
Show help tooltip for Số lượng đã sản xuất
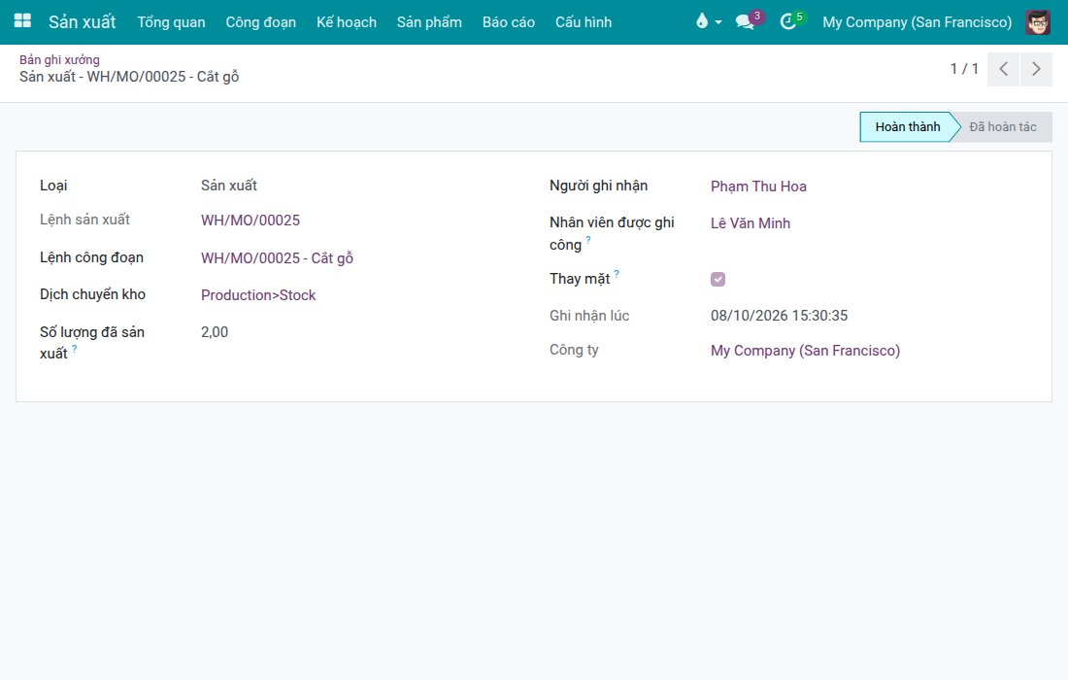[74, 348]
